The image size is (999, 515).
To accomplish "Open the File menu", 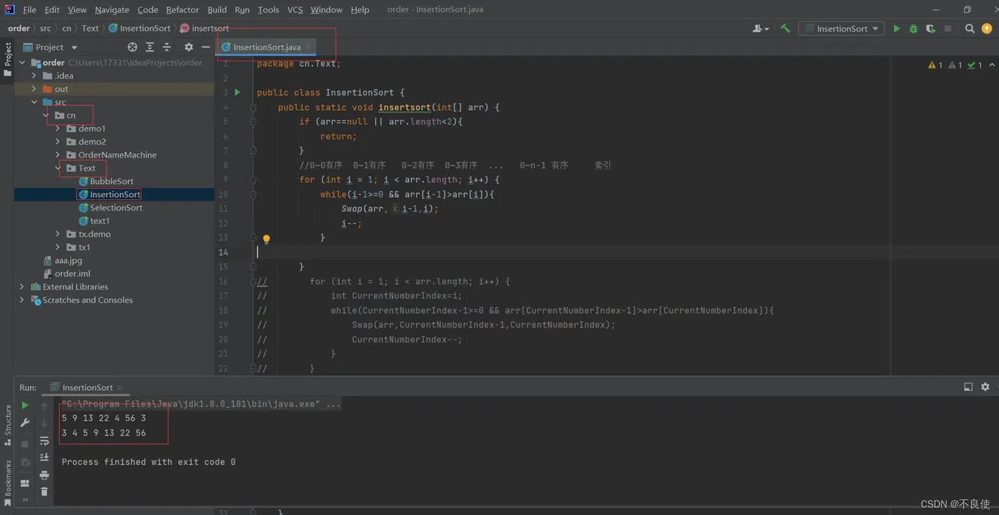I will [x=29, y=10].
